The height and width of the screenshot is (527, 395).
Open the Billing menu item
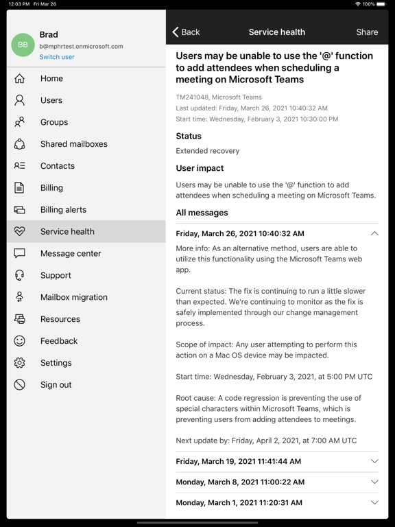pyautogui.click(x=86, y=187)
